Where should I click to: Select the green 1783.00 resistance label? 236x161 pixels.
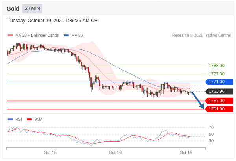click(216, 66)
